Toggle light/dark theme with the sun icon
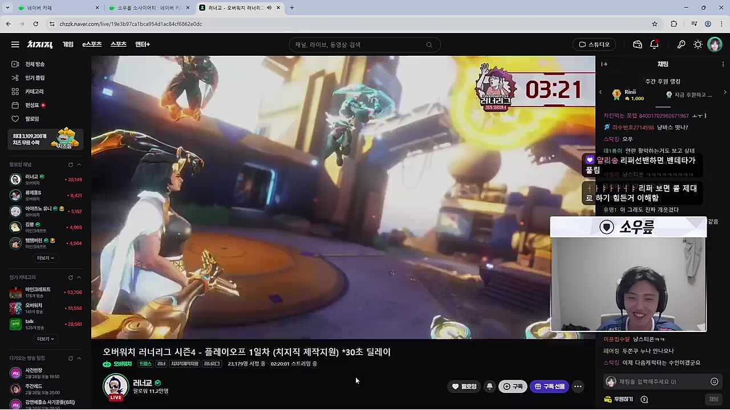Viewport: 730px width, 410px height. tap(697, 44)
